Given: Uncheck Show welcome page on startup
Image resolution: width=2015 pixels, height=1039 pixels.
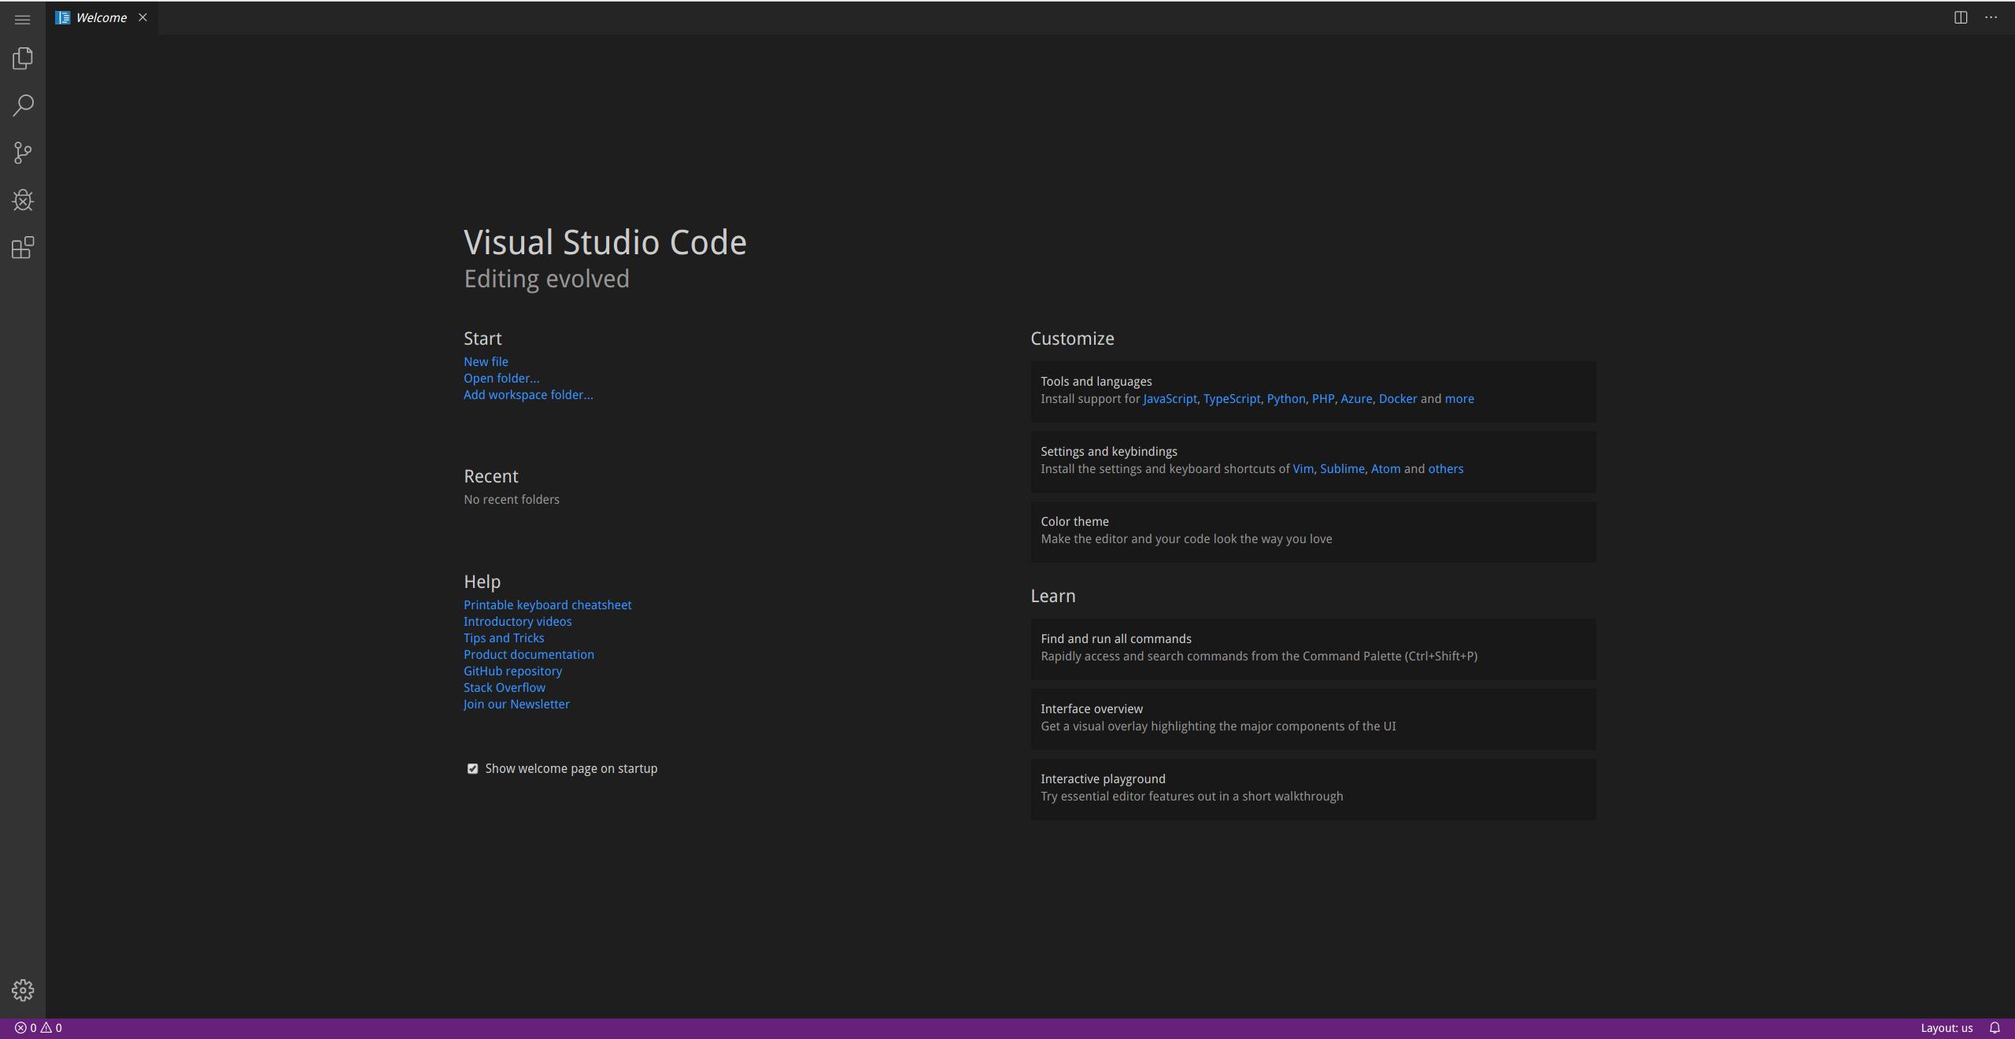Looking at the screenshot, I should 472,768.
